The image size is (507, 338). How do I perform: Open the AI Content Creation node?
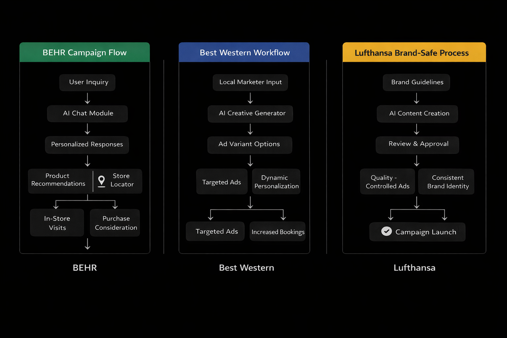[418, 114]
